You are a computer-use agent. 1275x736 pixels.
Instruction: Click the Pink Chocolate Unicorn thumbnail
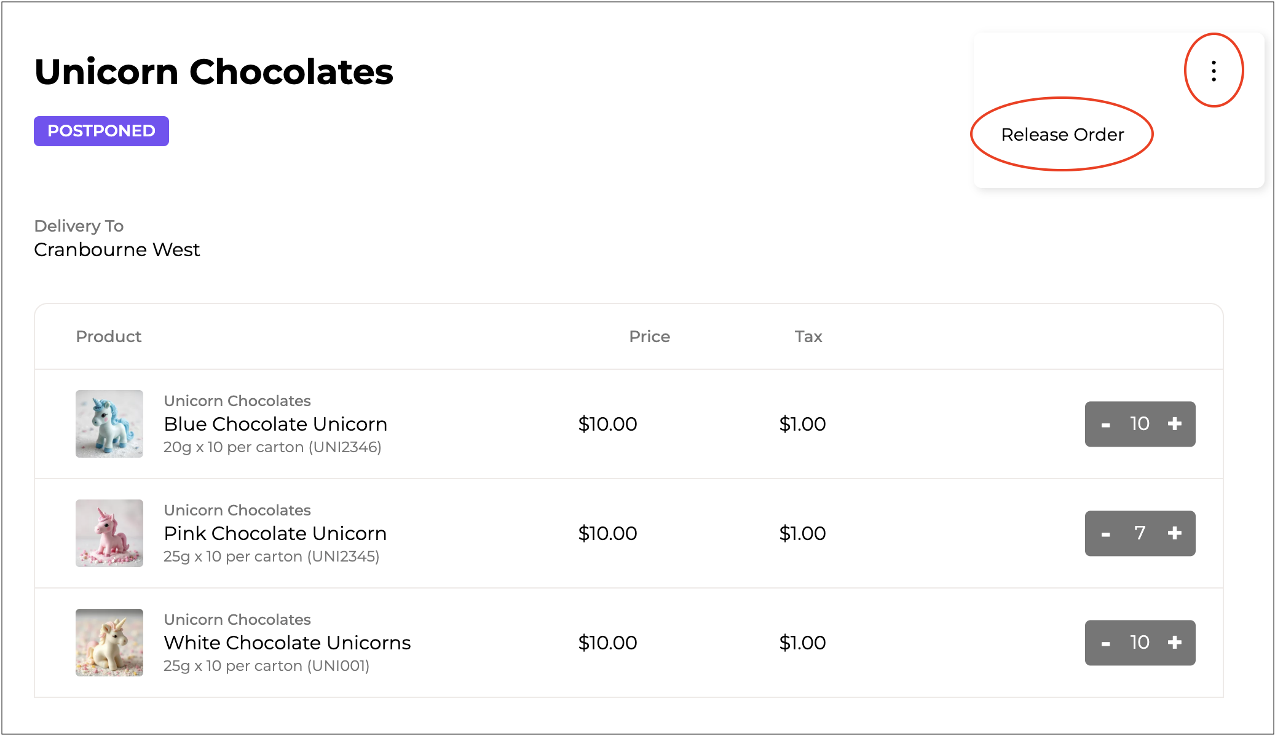(x=109, y=533)
